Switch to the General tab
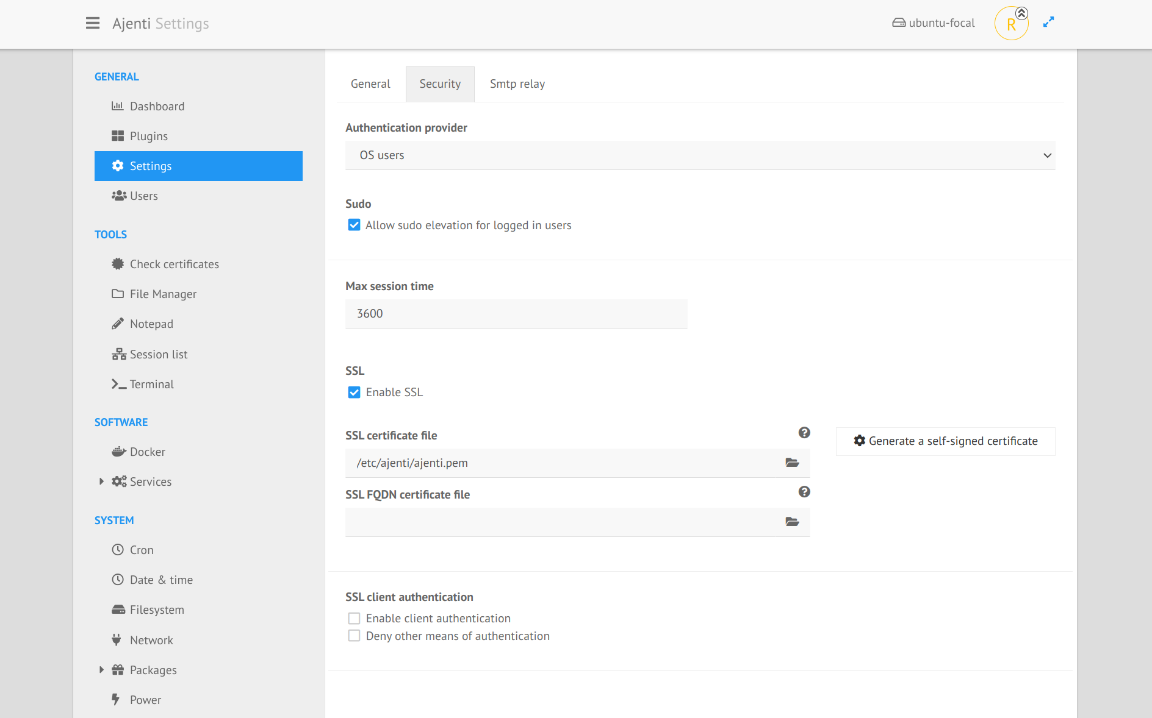This screenshot has width=1152, height=718. coord(370,84)
